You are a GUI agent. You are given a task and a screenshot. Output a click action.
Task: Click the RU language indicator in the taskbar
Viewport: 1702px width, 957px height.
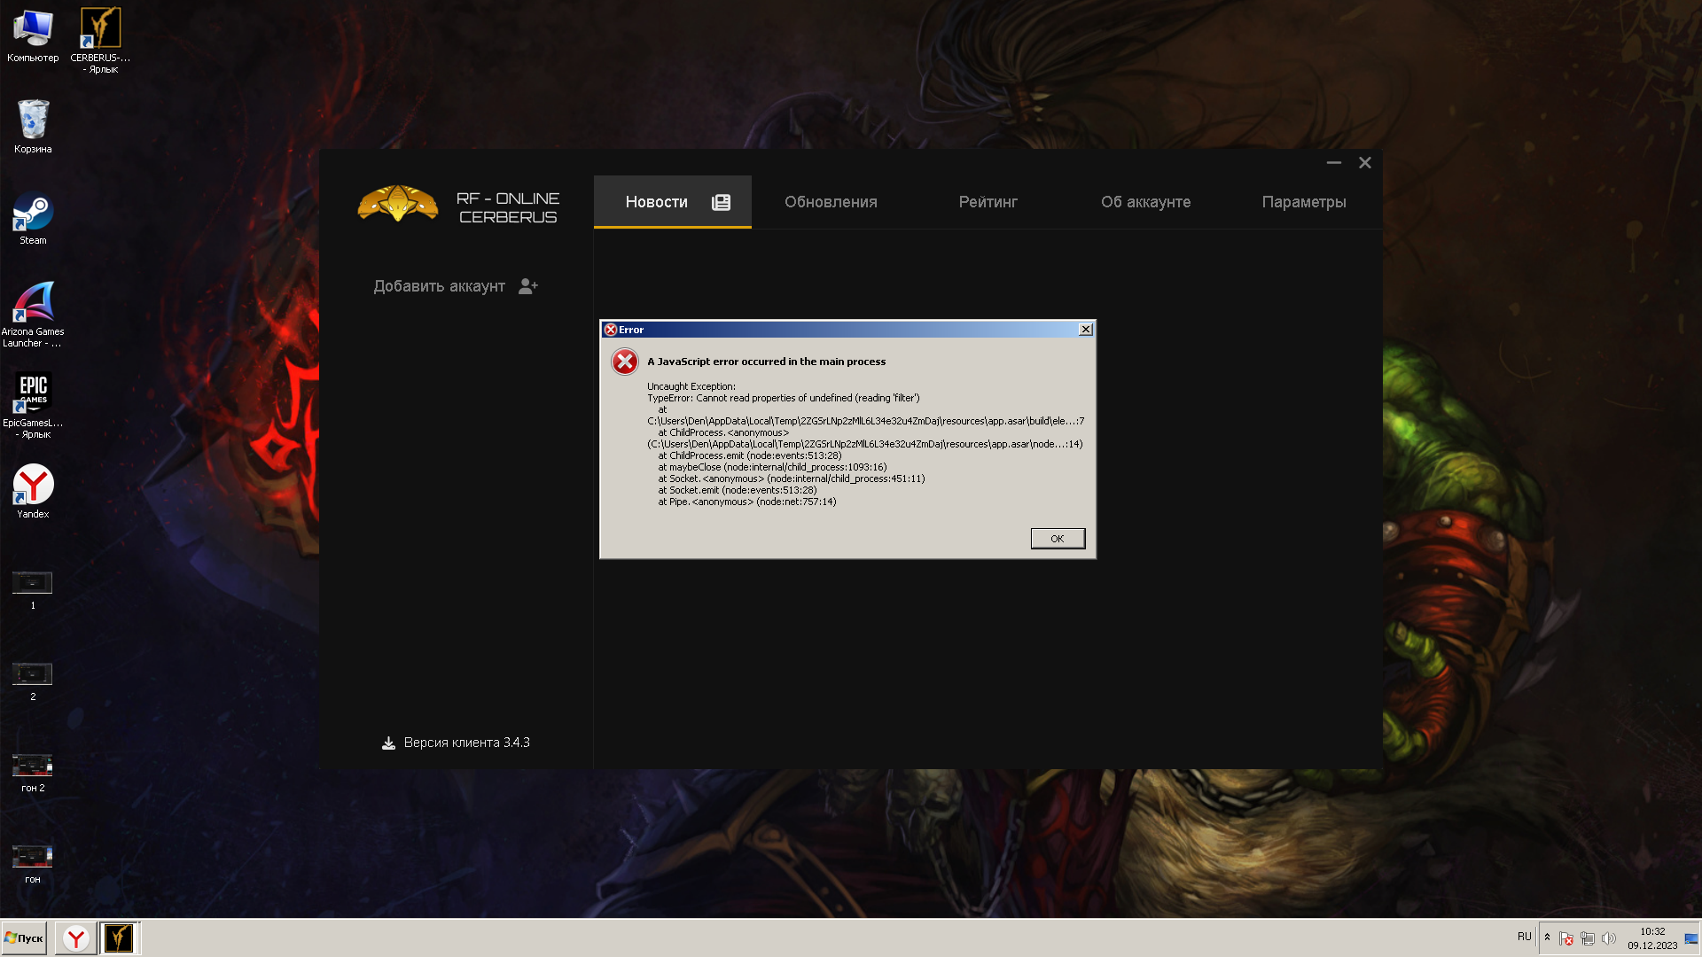click(1525, 937)
